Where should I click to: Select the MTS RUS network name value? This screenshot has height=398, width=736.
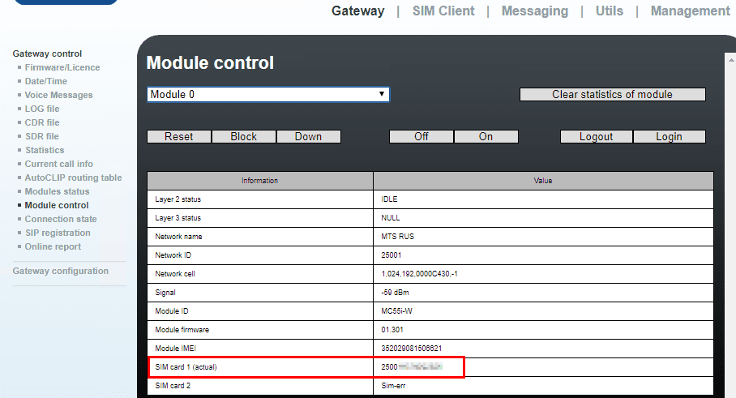tap(397, 237)
